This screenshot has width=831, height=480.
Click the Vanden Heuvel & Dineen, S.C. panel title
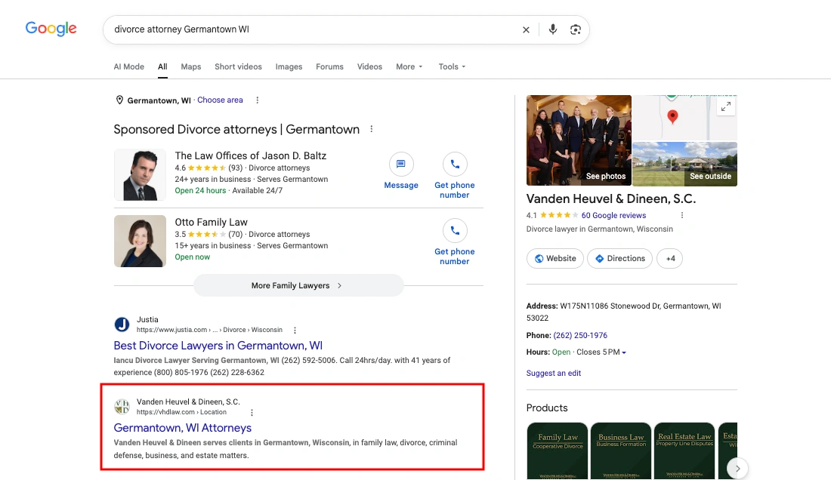611,199
